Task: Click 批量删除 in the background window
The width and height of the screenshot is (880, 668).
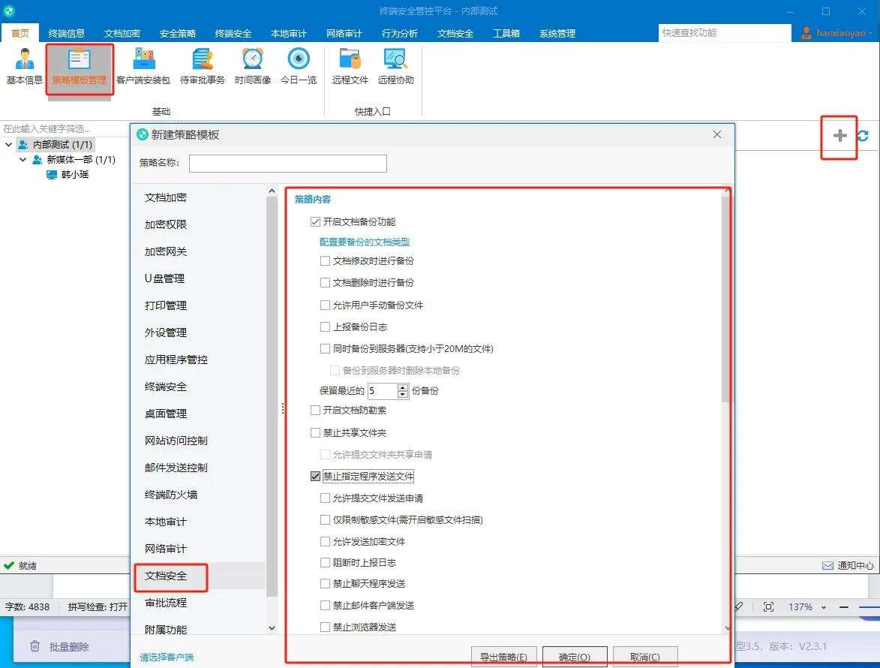Action: tap(69, 647)
